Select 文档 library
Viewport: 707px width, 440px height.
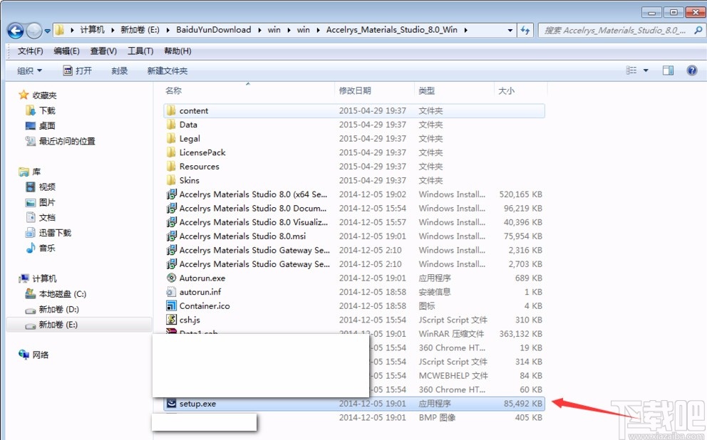pyautogui.click(x=47, y=218)
